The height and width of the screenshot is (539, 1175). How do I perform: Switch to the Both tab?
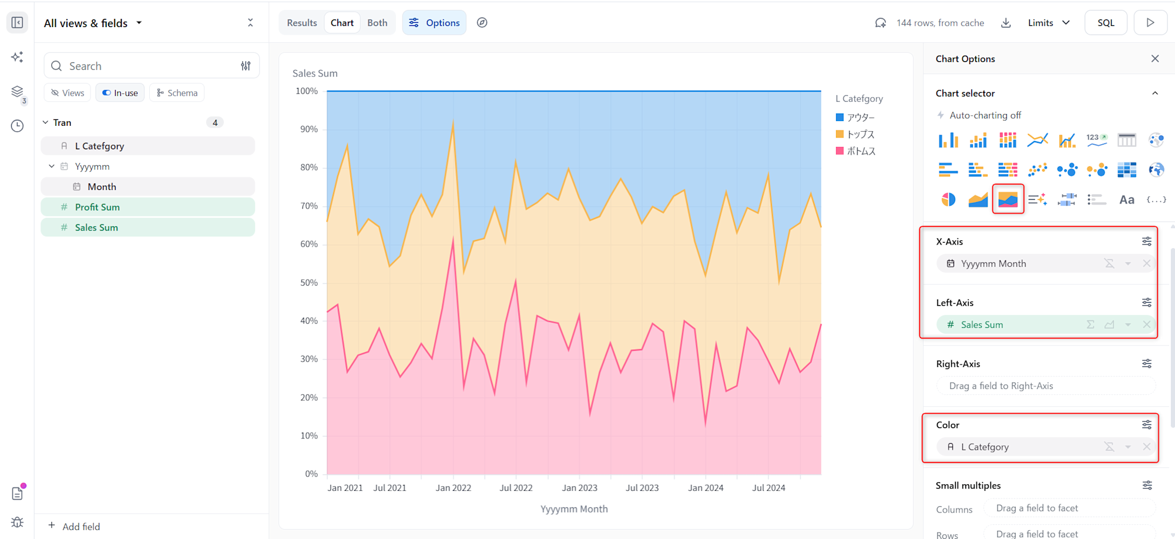click(377, 23)
